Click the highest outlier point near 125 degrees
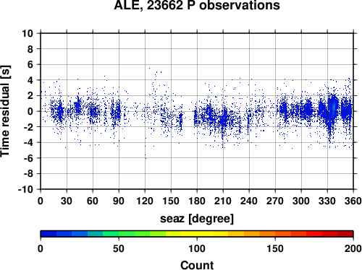362x270 pixels. point(149,69)
